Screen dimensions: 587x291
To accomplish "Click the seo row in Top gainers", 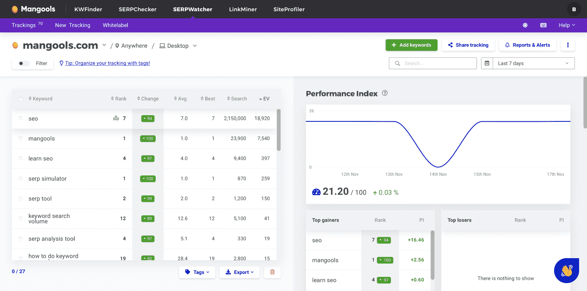I will 368,240.
